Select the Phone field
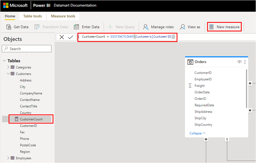Screen dimensions: 256x163 tap(24, 139)
